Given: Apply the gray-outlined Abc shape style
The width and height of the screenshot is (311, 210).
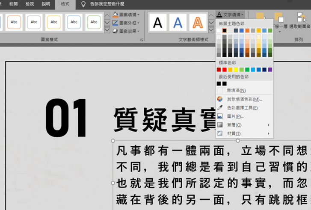Looking at the screenshot, I should 34,22.
